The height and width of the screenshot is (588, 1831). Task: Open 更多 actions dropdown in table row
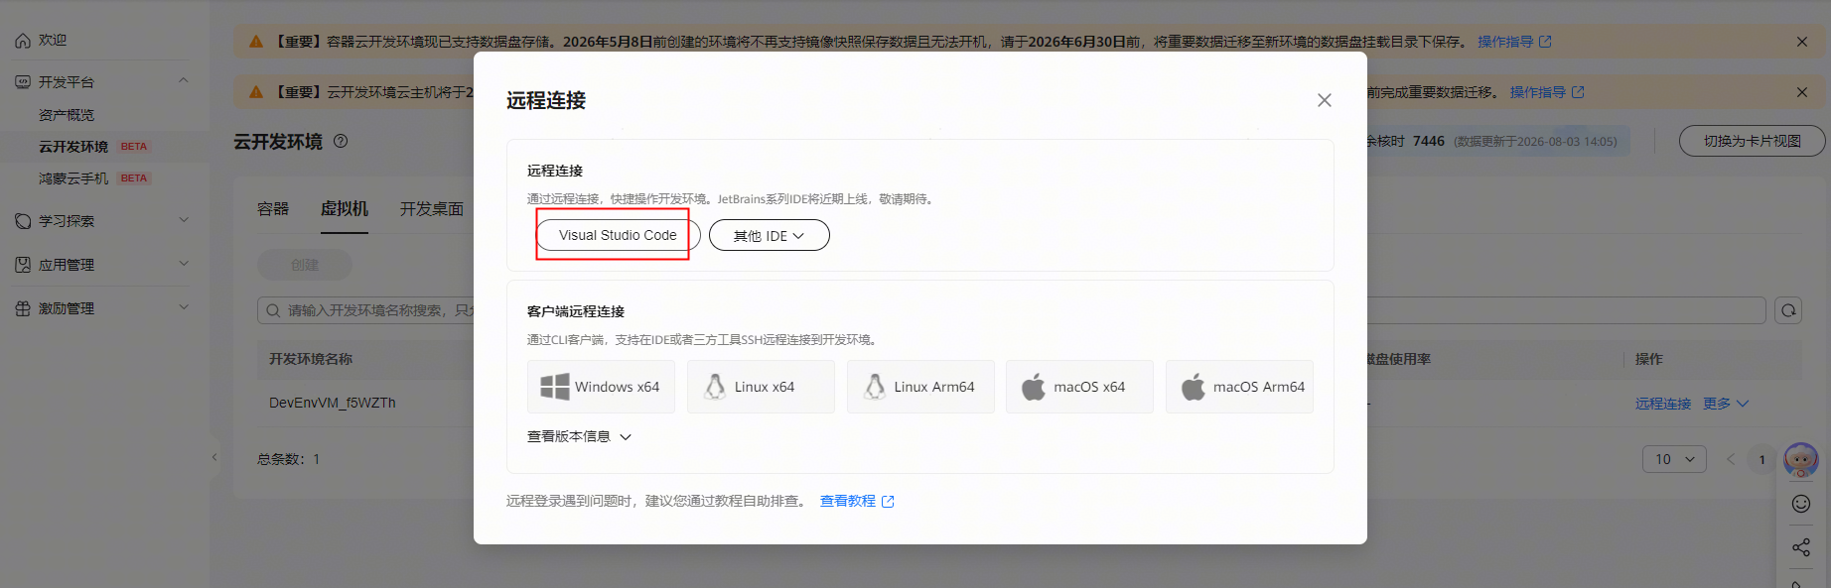coord(1726,404)
